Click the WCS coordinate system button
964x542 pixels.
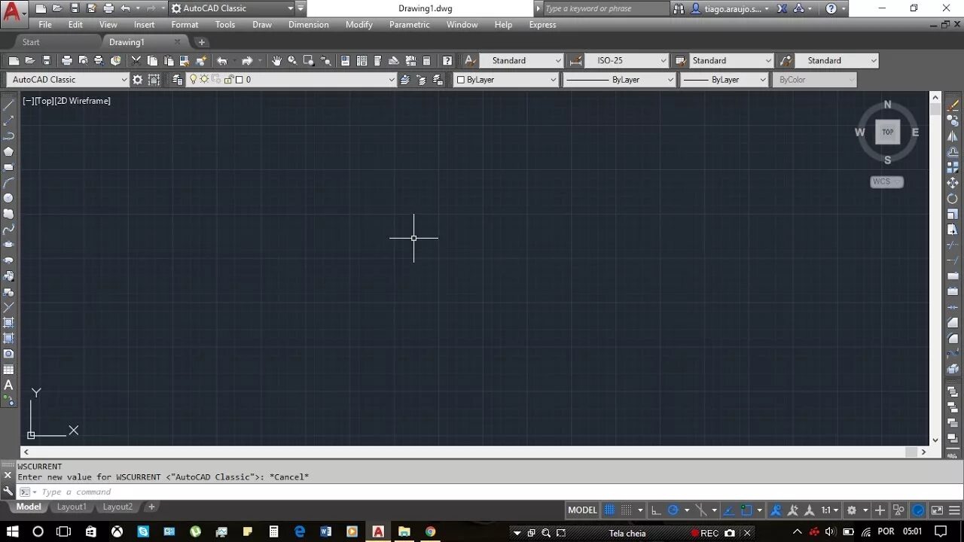[886, 181]
